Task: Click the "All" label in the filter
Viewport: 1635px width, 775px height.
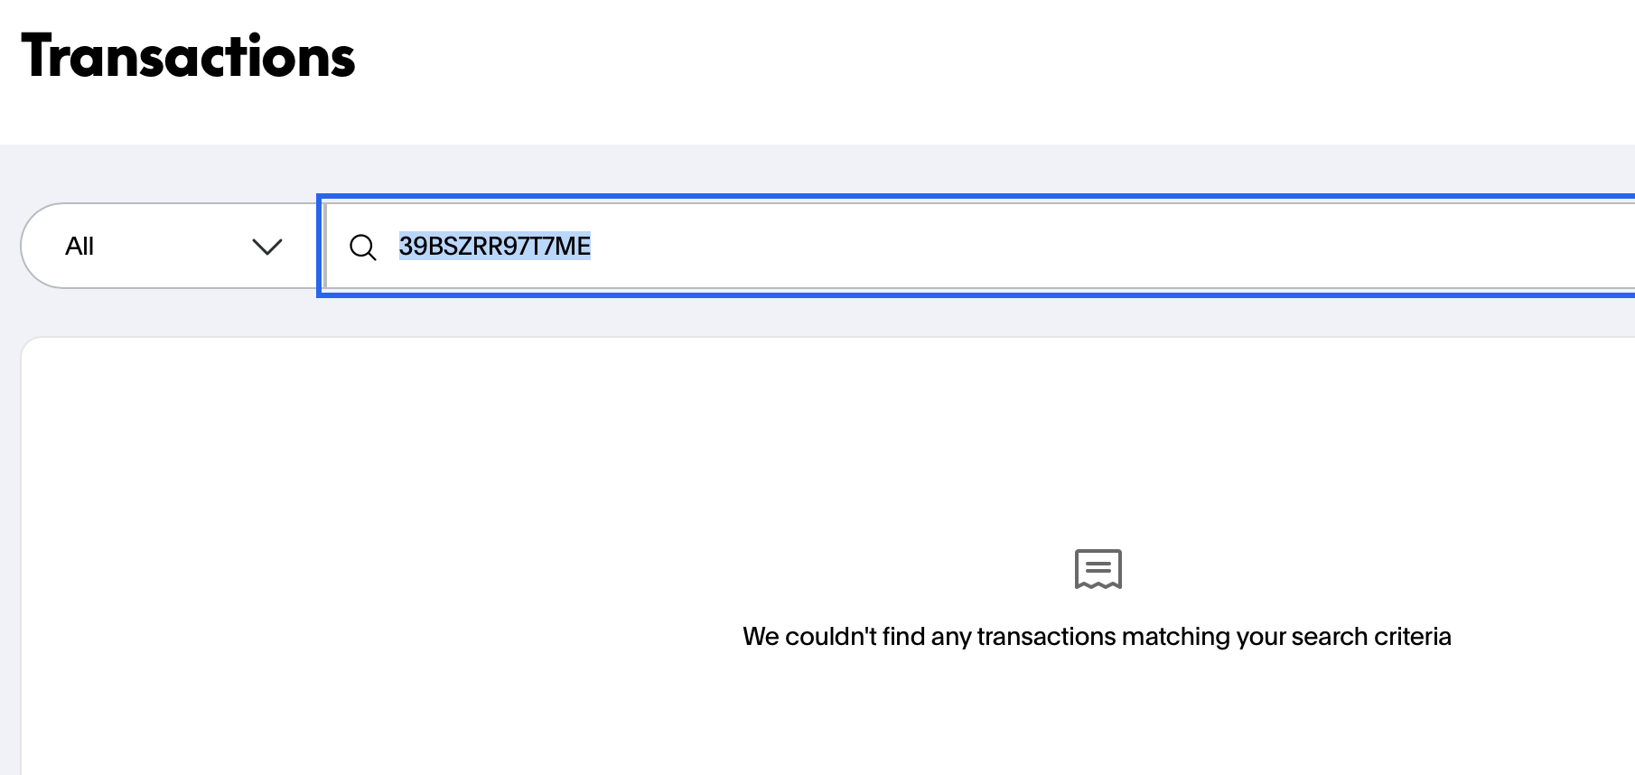Action: [x=79, y=247]
